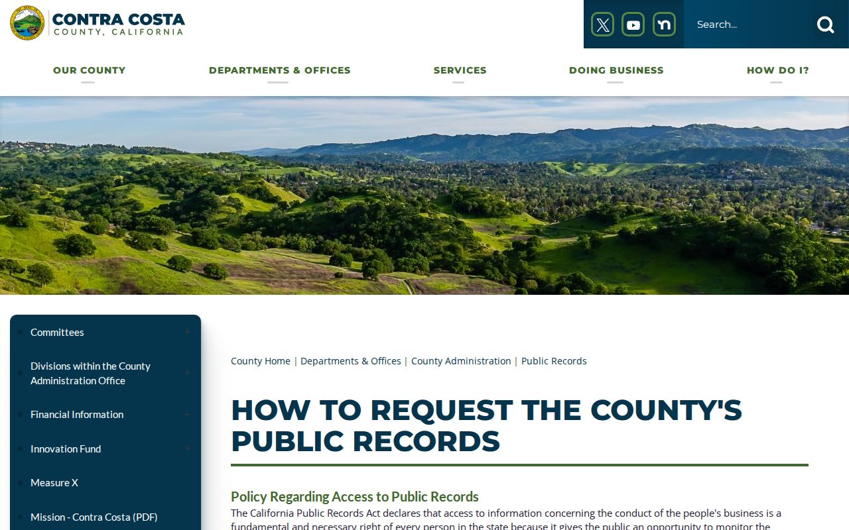Image resolution: width=849 pixels, height=530 pixels.
Task: Expand the Committees sidebar section
Action: 187,332
